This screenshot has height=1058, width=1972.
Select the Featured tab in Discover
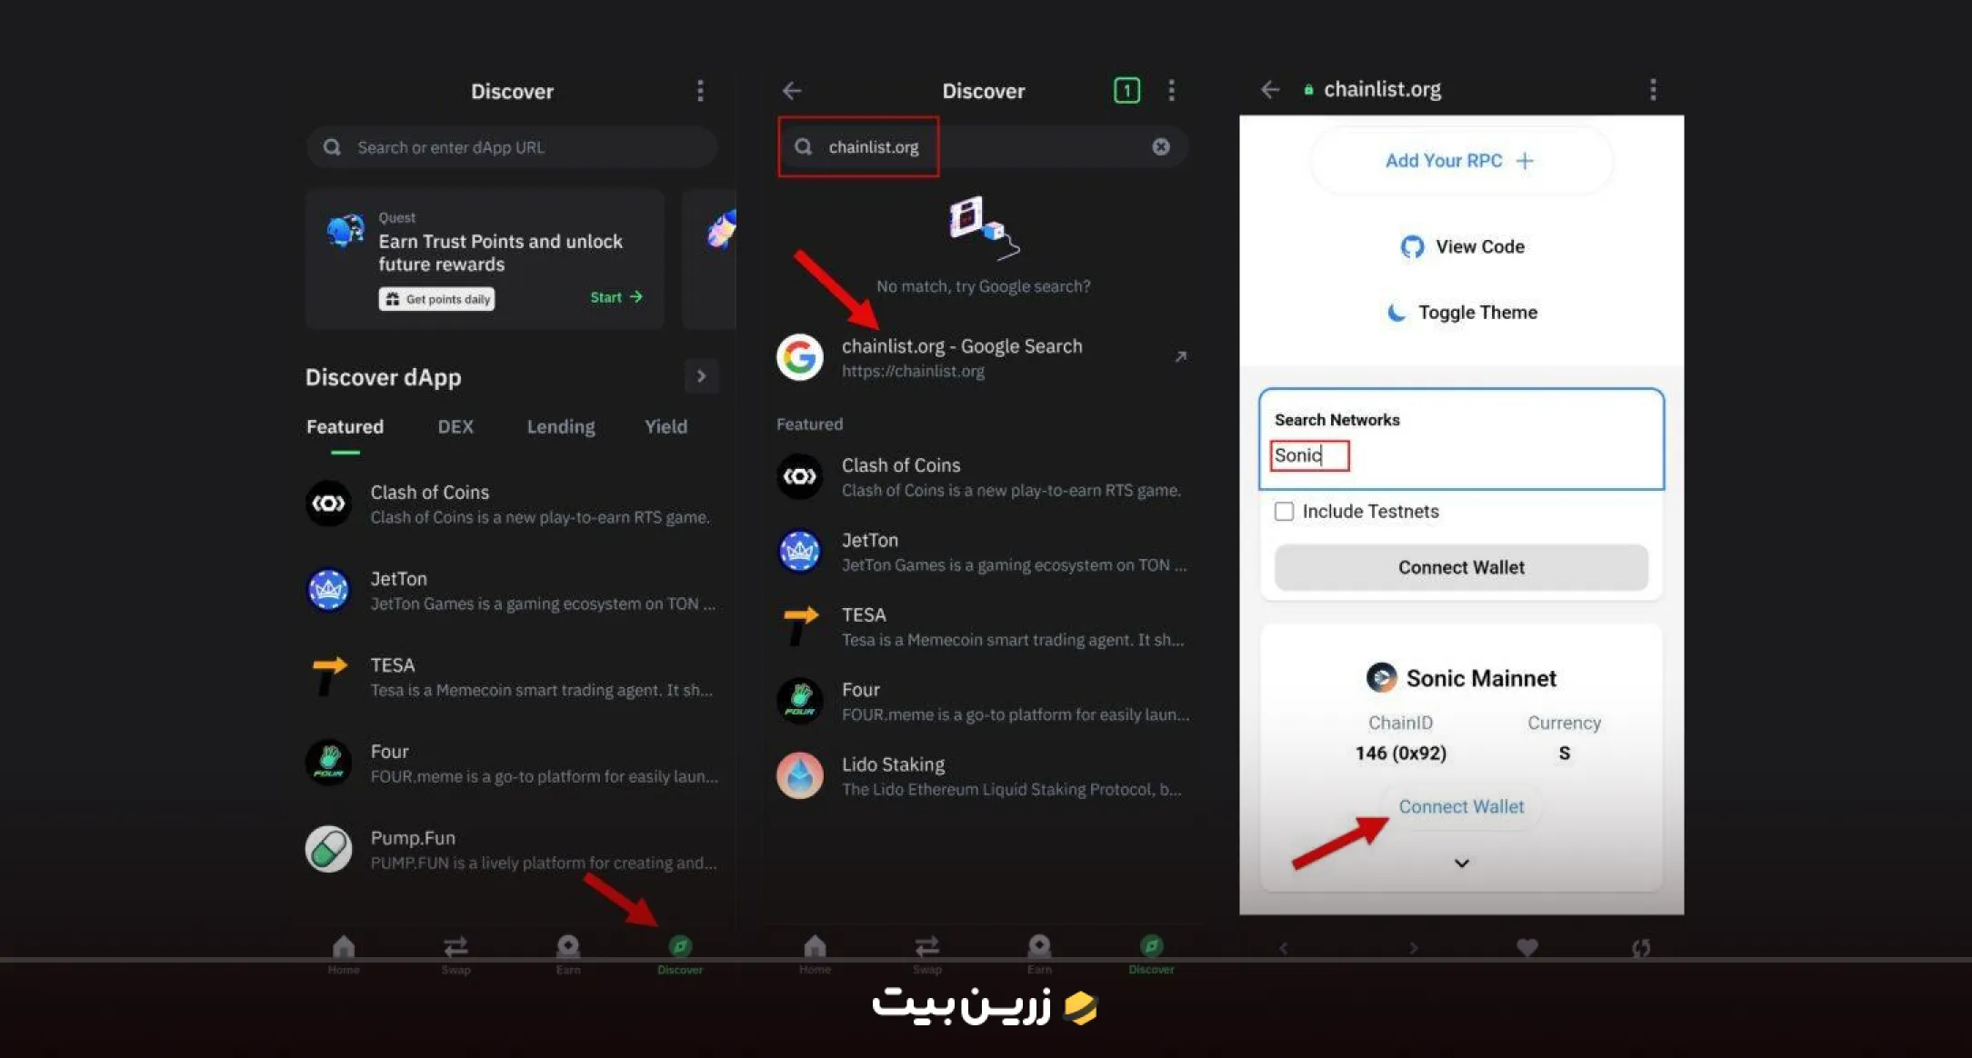(x=343, y=425)
